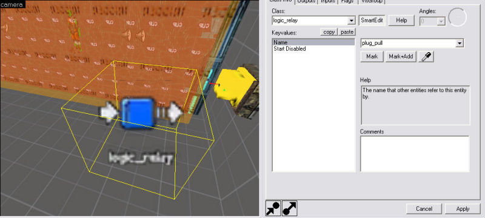Click the Angles compass dial
Image resolution: width=485 pixels, height=218 pixels.
[457, 18]
